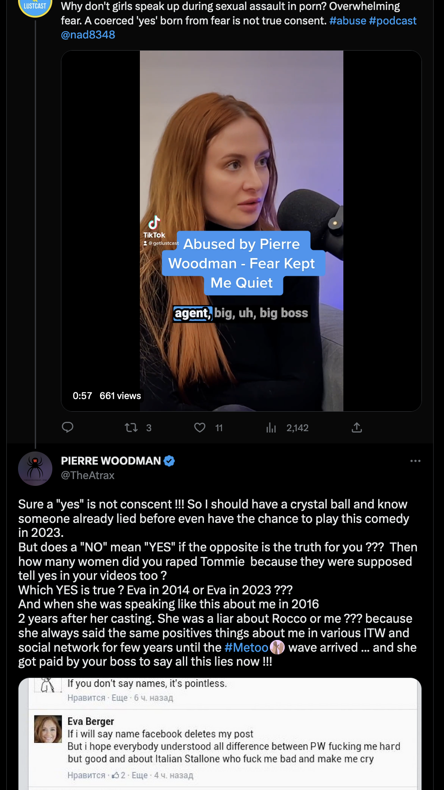Open the #abuse hashtag
The height and width of the screenshot is (790, 444).
347,21
